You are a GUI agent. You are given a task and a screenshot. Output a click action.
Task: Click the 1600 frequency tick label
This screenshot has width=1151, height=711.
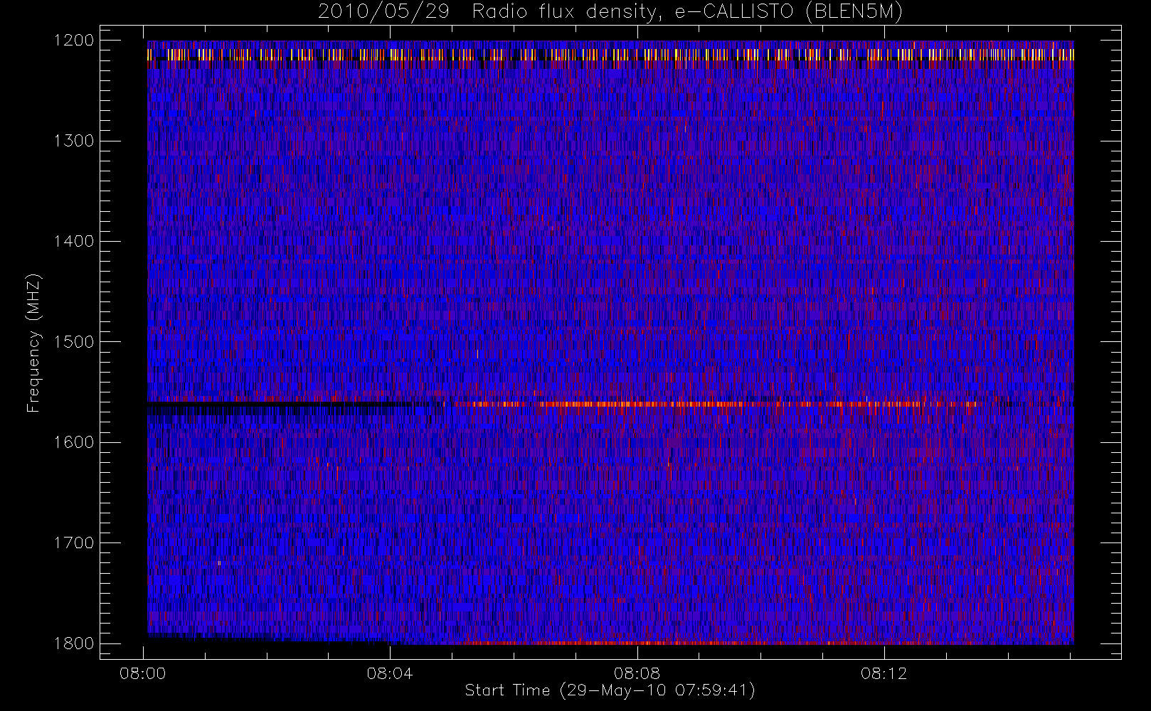[x=74, y=442]
